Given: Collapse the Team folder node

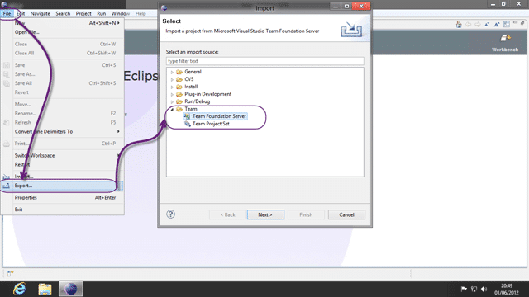Looking at the screenshot, I should coord(172,109).
